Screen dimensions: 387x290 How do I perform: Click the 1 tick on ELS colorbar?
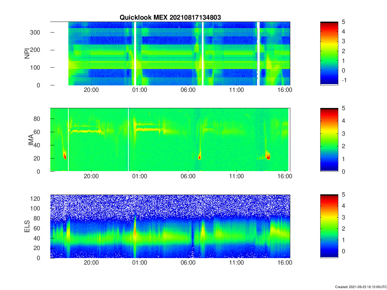344,240
